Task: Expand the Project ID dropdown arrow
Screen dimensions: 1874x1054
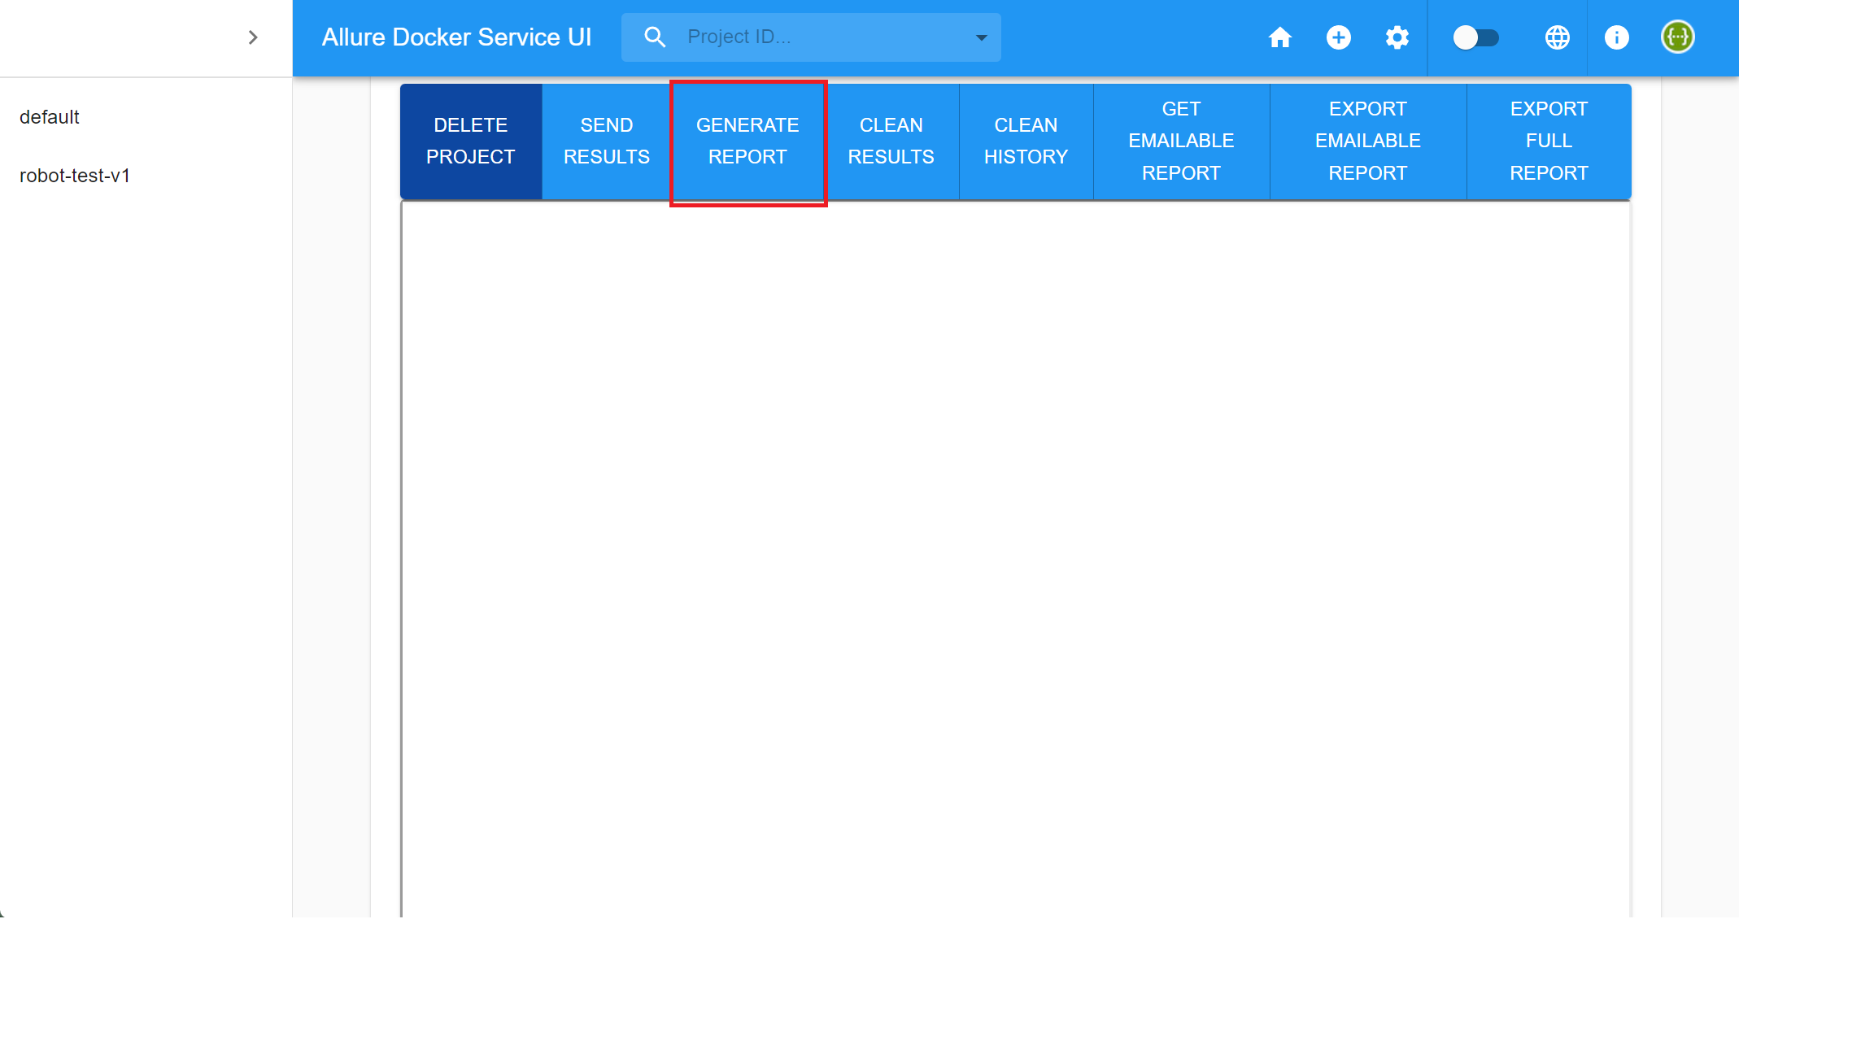Action: pyautogui.click(x=981, y=37)
